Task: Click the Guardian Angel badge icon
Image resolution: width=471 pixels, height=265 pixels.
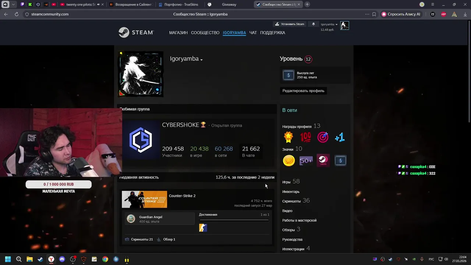Action: (131, 219)
